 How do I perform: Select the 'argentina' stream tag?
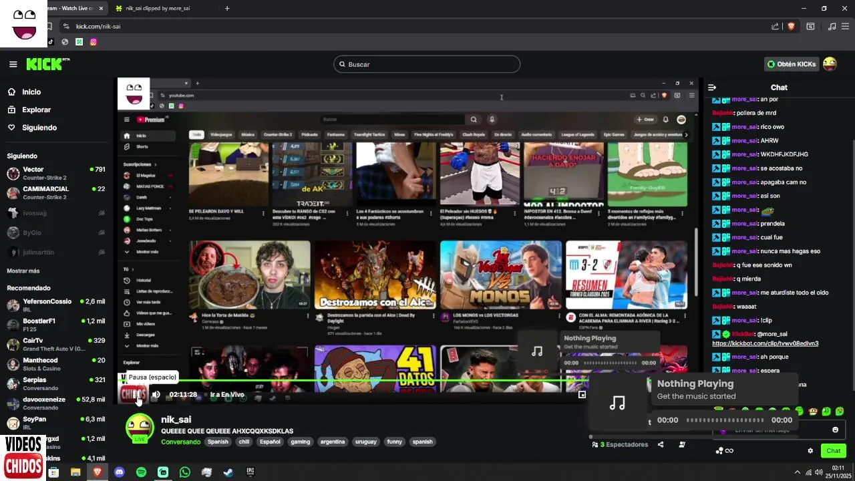pos(332,442)
